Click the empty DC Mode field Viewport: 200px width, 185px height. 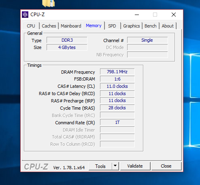147,47
